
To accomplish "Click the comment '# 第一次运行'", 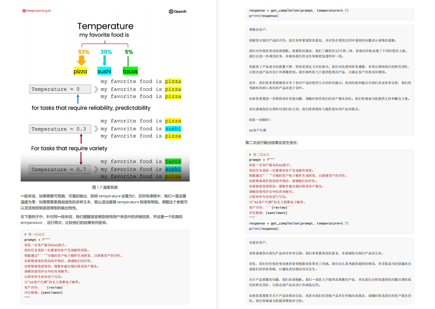I will point(34,234).
